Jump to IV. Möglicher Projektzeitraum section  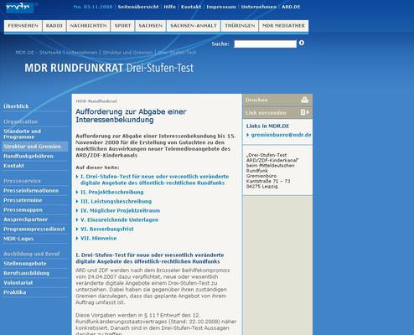[x=120, y=210]
